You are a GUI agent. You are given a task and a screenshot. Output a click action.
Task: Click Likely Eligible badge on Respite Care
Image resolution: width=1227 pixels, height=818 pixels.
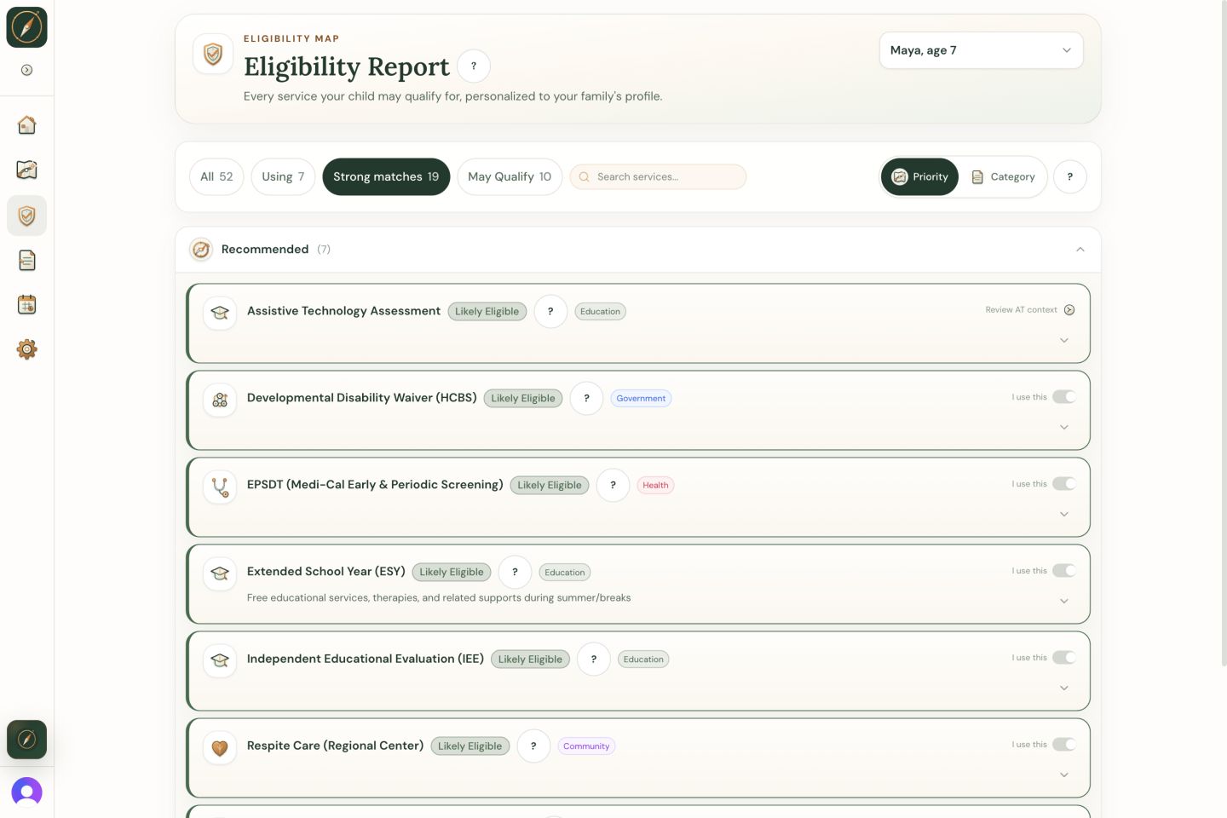tap(470, 746)
